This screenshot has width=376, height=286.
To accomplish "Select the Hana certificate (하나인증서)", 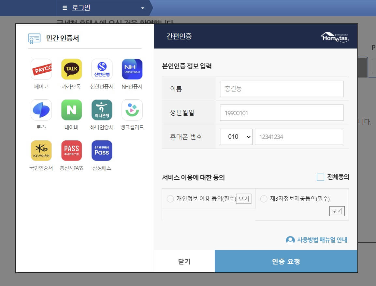I will (101, 110).
